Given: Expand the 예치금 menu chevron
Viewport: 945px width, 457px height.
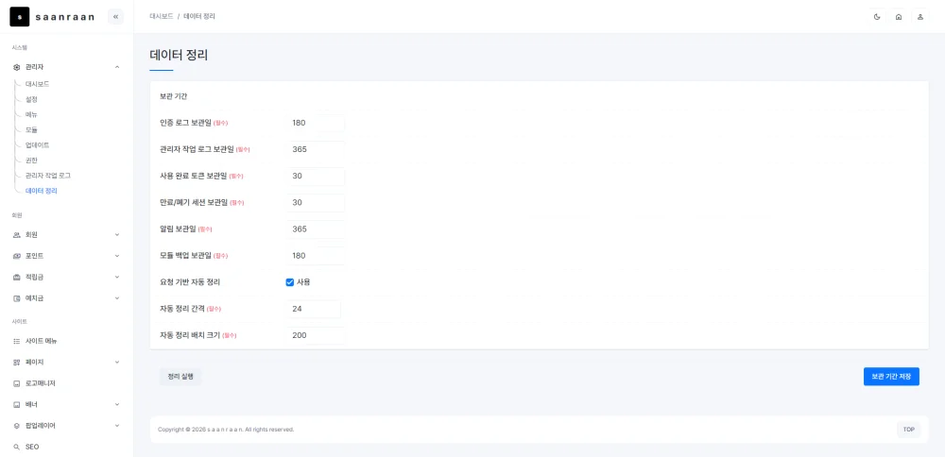Looking at the screenshot, I should pyautogui.click(x=117, y=298).
